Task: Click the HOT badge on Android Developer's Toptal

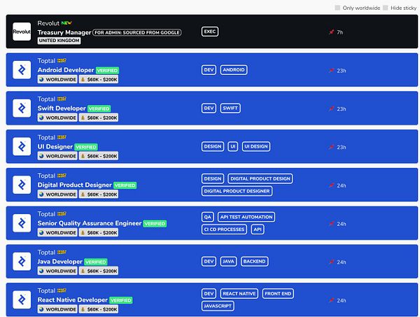Action: tap(62, 60)
